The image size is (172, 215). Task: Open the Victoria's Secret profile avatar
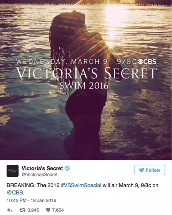pyautogui.click(x=12, y=171)
